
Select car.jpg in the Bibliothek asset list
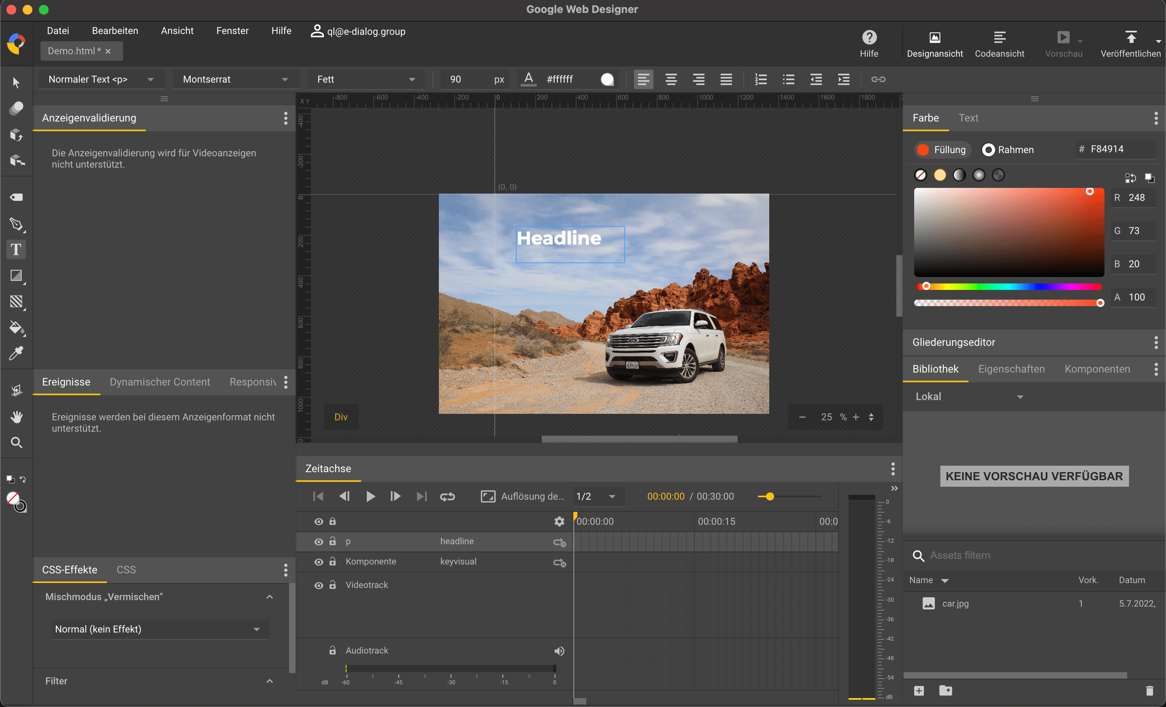tap(956, 603)
